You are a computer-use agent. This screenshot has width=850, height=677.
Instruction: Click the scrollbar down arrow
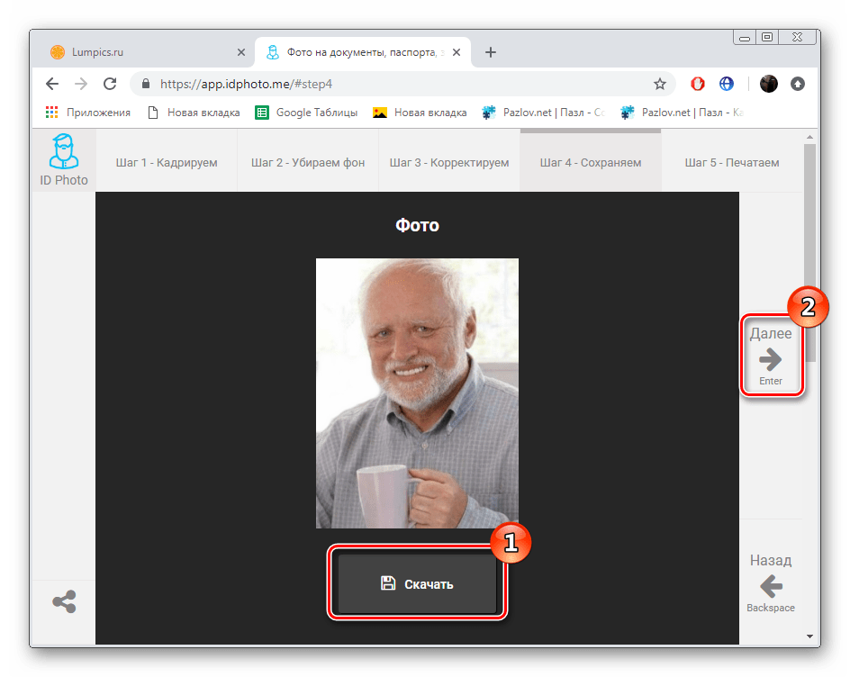pyautogui.click(x=809, y=636)
